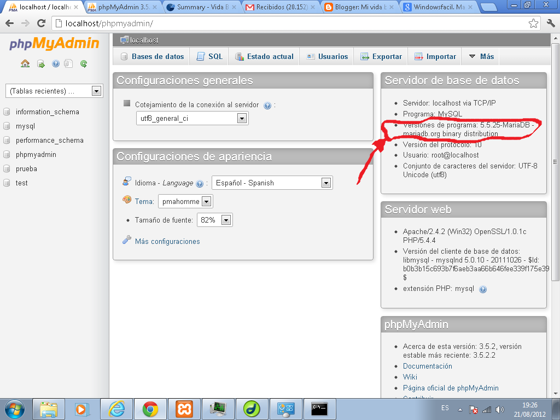Click the phpMyAdmin logo

[x=54, y=44]
